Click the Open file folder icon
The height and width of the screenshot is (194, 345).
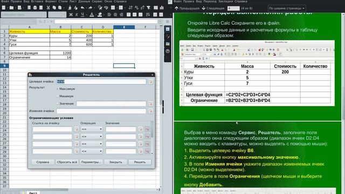tap(11, 8)
